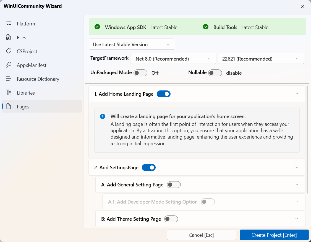Click the 'Windows App SDK' label
The height and width of the screenshot is (242, 311).
tap(126, 27)
